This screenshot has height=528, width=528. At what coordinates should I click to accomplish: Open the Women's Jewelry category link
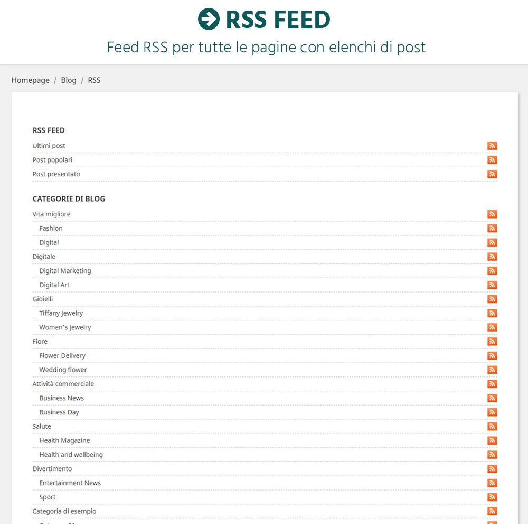[x=65, y=327]
